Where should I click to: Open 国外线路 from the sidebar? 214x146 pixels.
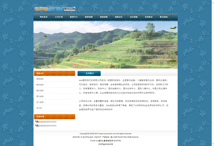pos(40,96)
